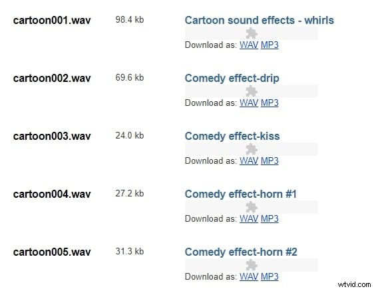384x291 pixels.
Task: Download Comedy effect-horn #1 as MP3
Action: (270, 218)
